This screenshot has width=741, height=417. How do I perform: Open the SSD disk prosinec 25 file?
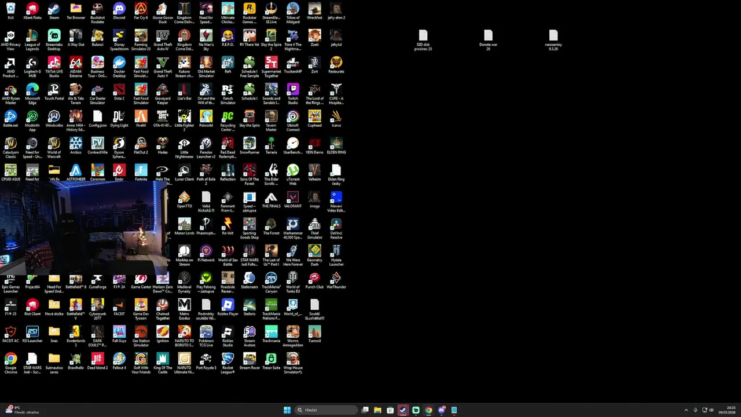point(423,41)
